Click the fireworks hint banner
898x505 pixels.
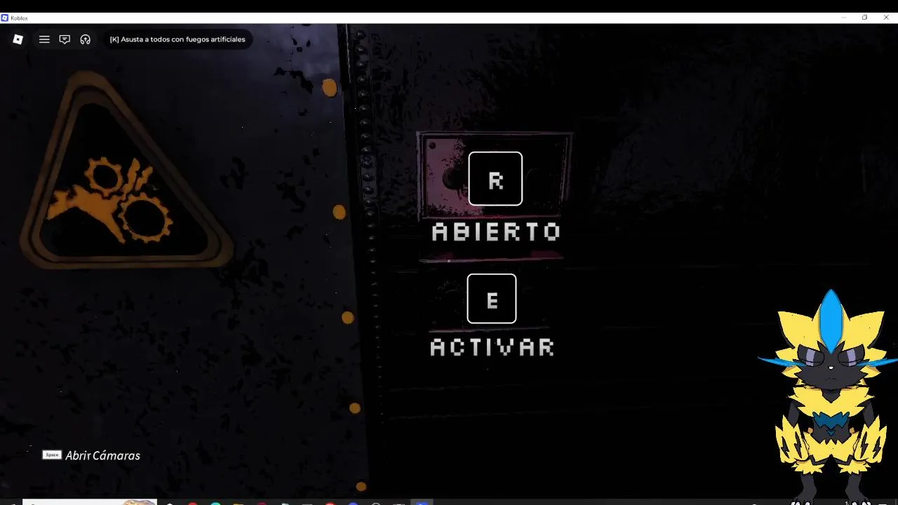pos(177,39)
